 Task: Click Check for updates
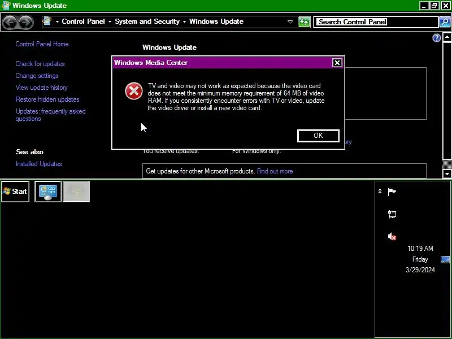tap(40, 64)
